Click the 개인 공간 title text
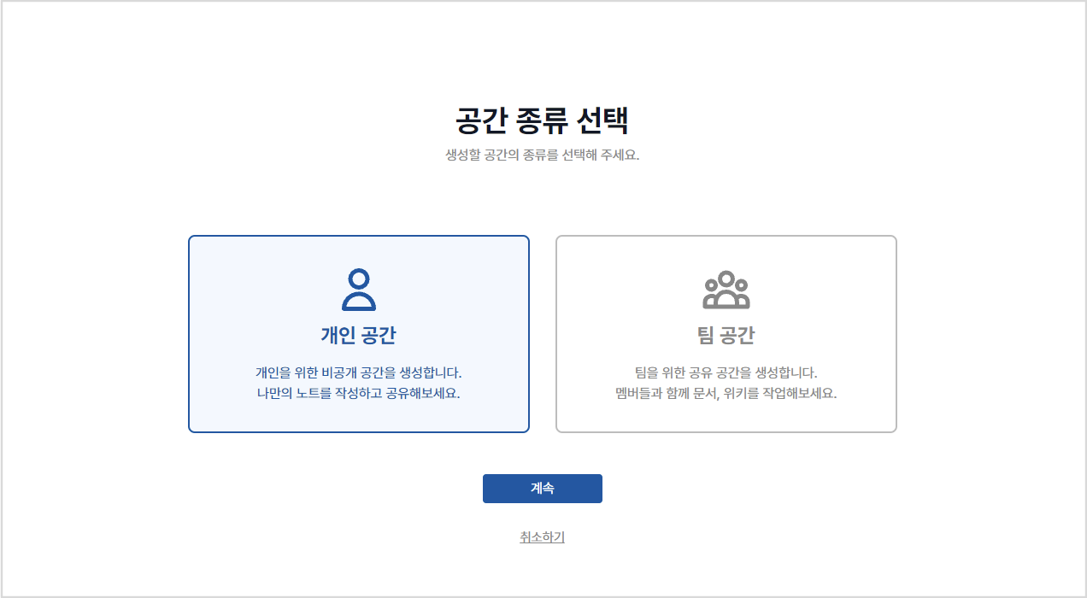Image resolution: width=1087 pixels, height=598 pixels. click(x=359, y=335)
